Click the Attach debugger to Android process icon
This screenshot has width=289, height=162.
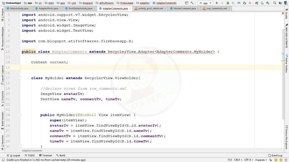point(245,3)
